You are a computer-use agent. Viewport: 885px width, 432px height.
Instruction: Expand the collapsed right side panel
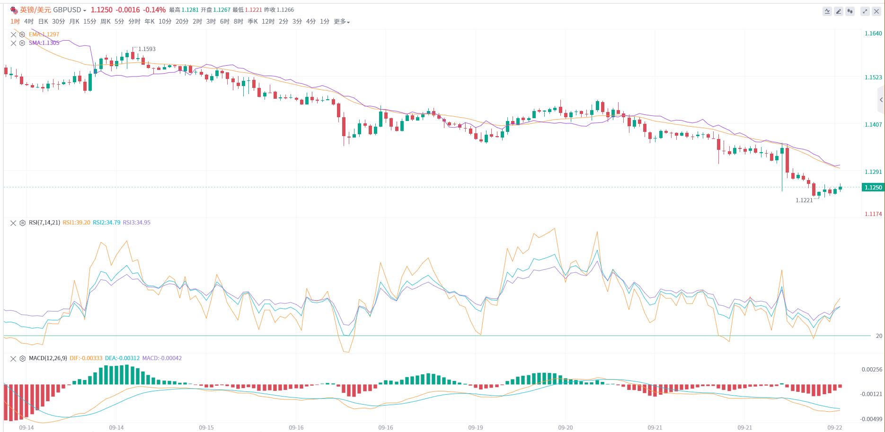(881, 100)
